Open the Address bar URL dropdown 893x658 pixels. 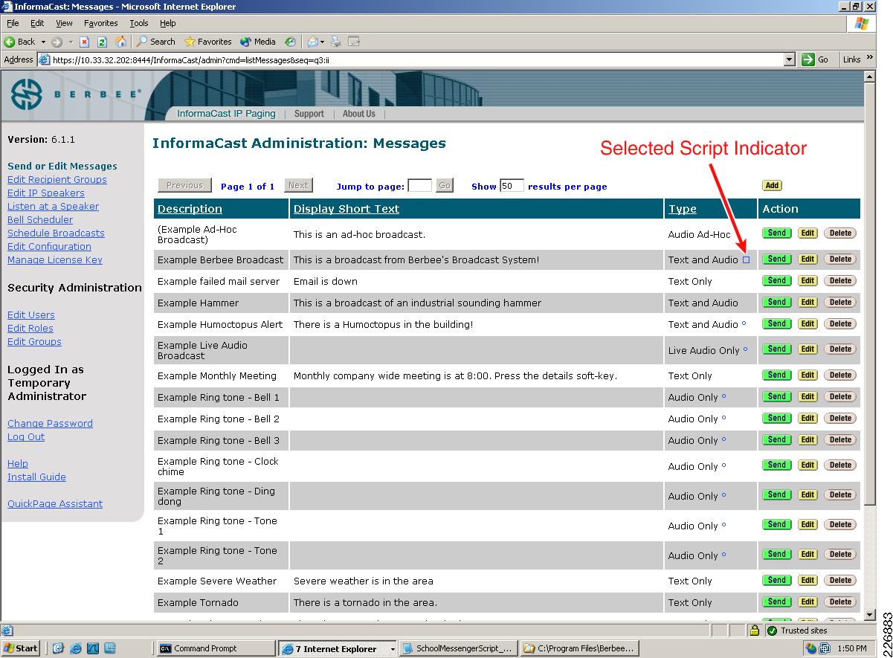(790, 59)
